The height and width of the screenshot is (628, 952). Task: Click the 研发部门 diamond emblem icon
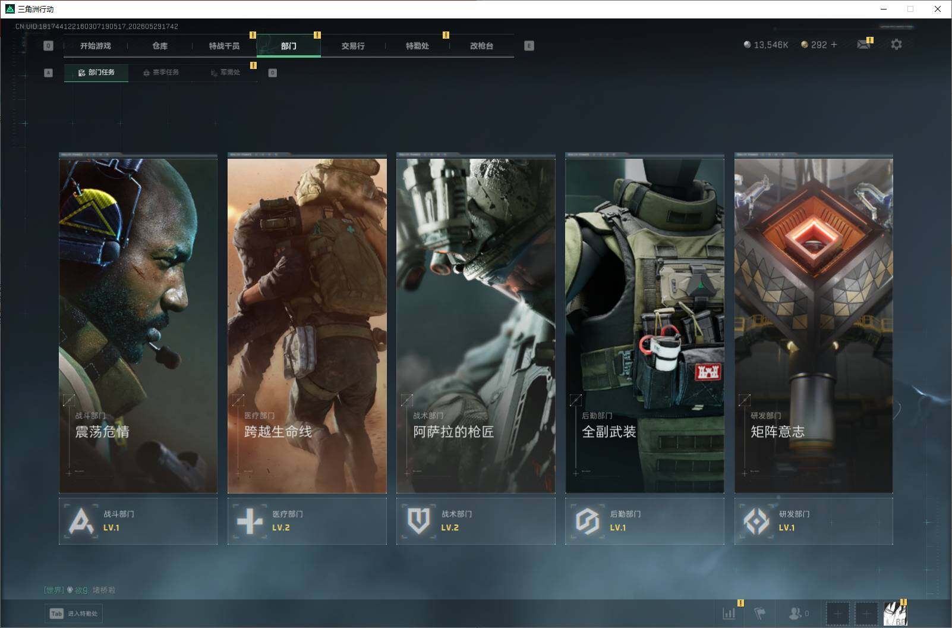click(756, 522)
